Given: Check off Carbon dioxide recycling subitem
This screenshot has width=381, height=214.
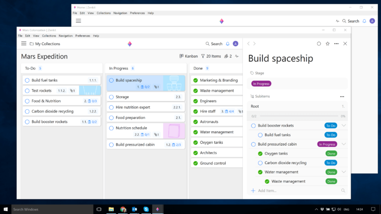Looking at the screenshot, I should 260,162.
